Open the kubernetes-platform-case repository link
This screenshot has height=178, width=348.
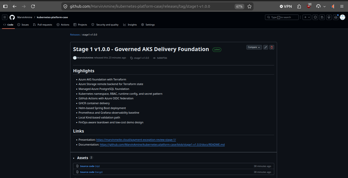point(52,17)
